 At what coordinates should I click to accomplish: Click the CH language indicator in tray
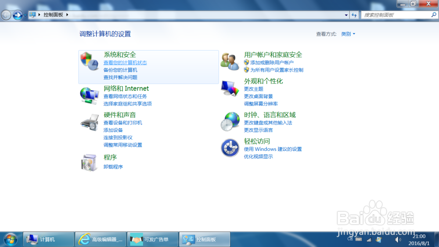click(350, 239)
